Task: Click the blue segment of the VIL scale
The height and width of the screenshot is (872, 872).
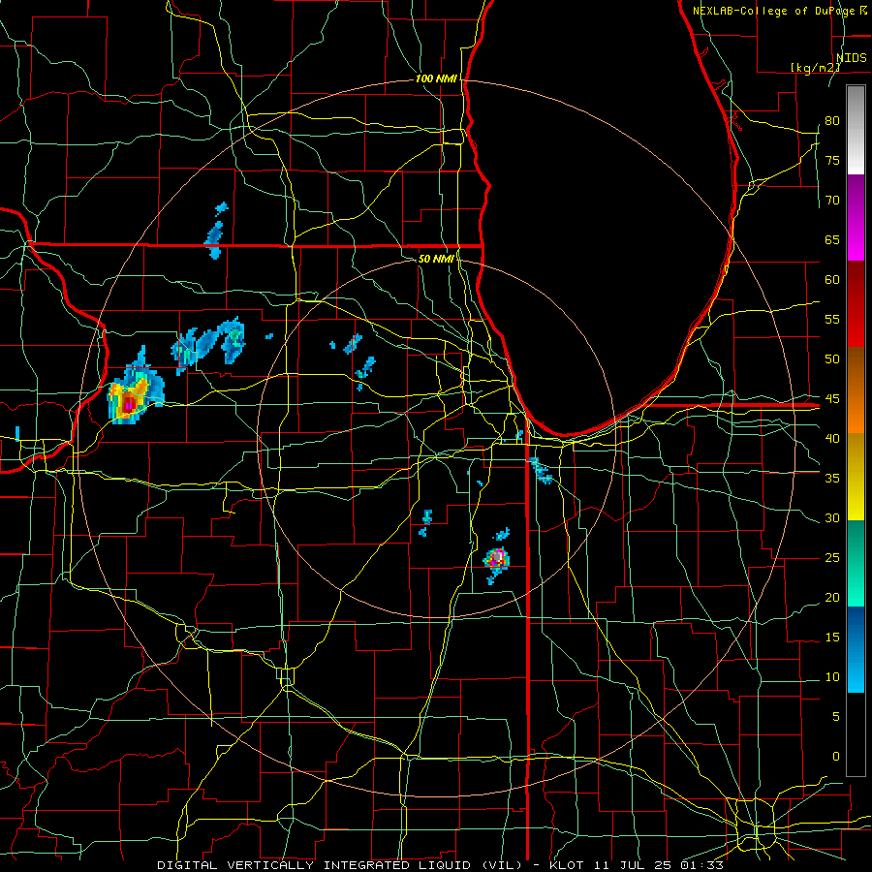Action: [856, 649]
